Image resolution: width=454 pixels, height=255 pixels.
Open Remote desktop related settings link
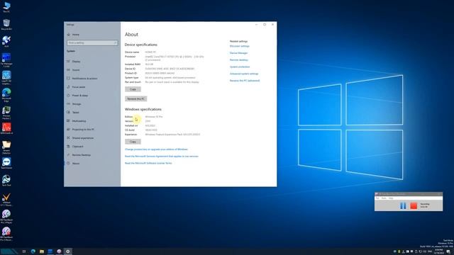[239, 59]
